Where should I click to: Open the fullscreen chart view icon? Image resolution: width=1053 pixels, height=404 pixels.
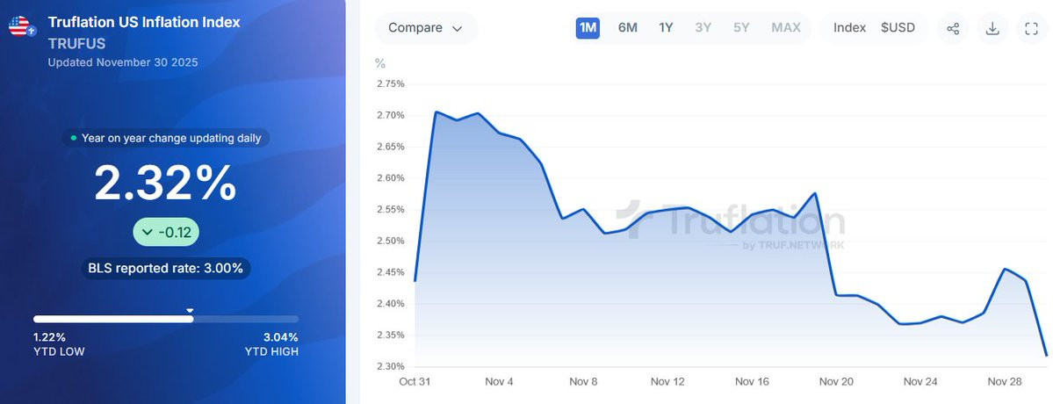1032,28
